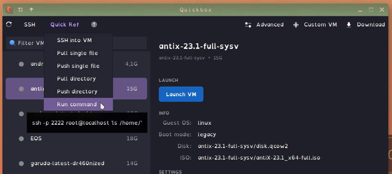Open the SSH dropdown menu
Viewport: 392px width, 174px height.
(29, 24)
